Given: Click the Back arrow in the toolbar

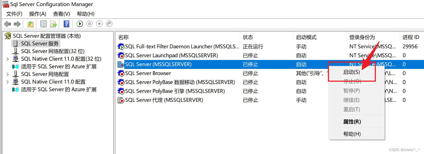Looking at the screenshot, I should coord(7,24).
